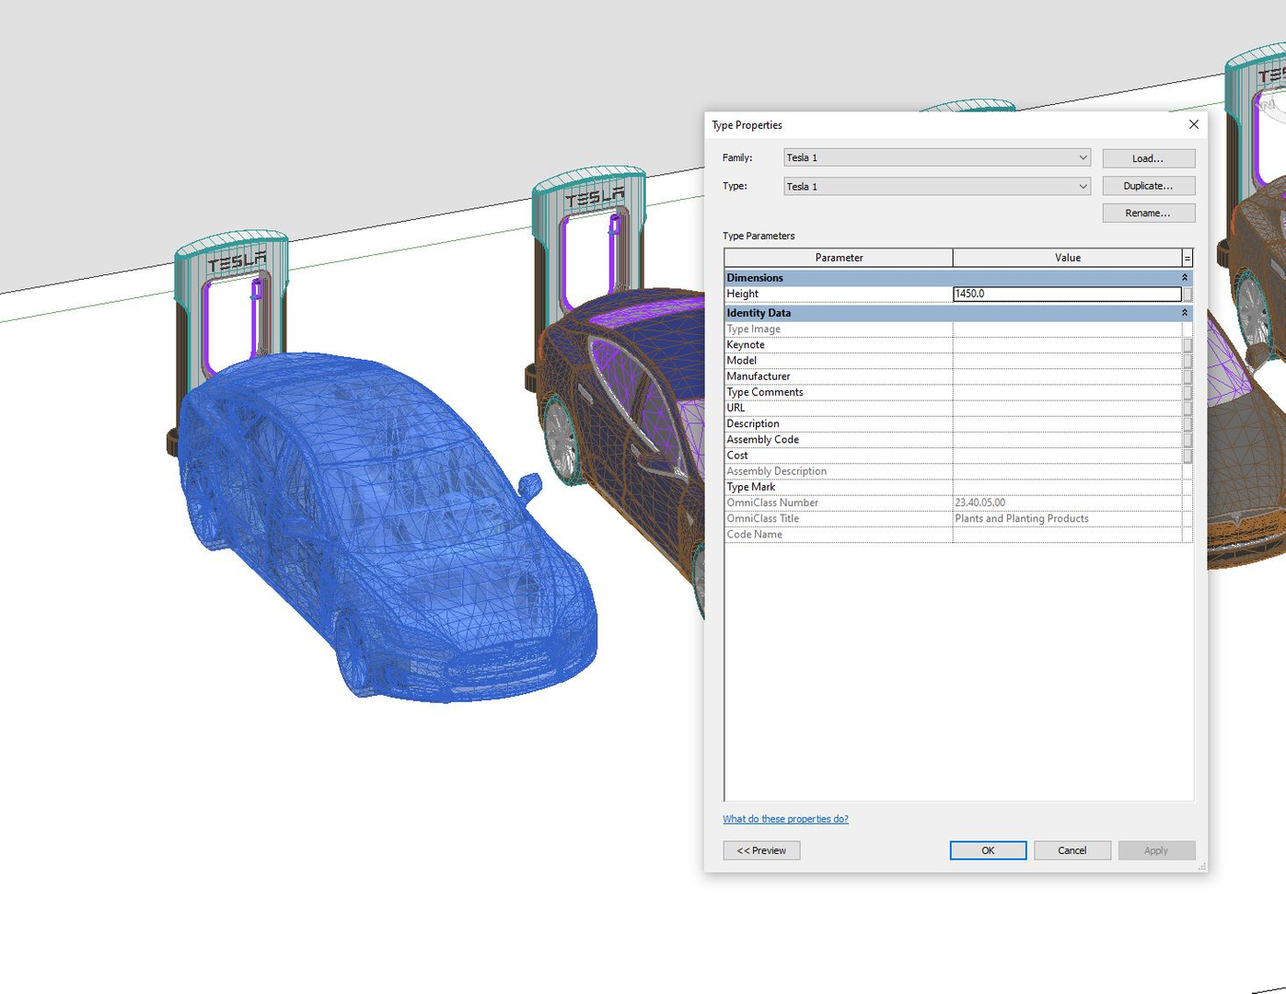This screenshot has height=994, width=1286.
Task: Click the small button in Keynote row
Action: click(1188, 345)
